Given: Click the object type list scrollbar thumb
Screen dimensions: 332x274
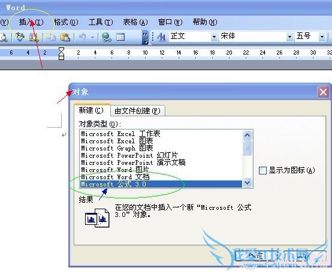Looking at the screenshot, I should coord(247,147).
